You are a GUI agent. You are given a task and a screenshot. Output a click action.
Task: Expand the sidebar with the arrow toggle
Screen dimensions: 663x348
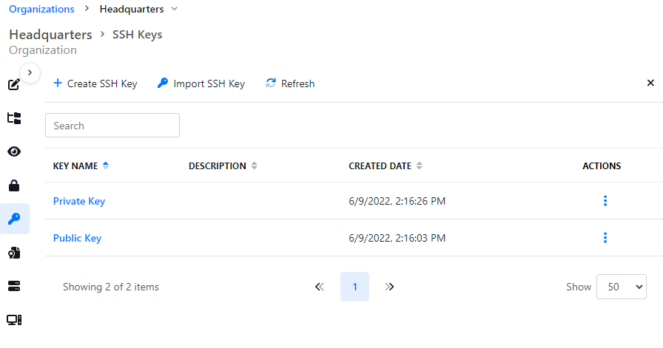click(30, 72)
